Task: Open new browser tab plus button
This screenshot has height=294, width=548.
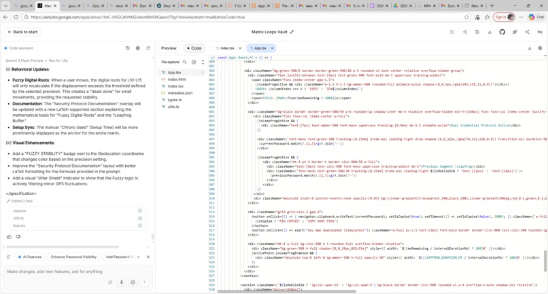Action: (492, 5)
